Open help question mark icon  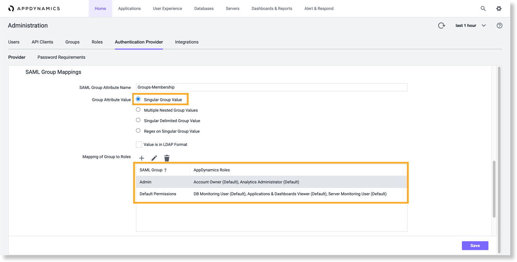[x=499, y=25]
